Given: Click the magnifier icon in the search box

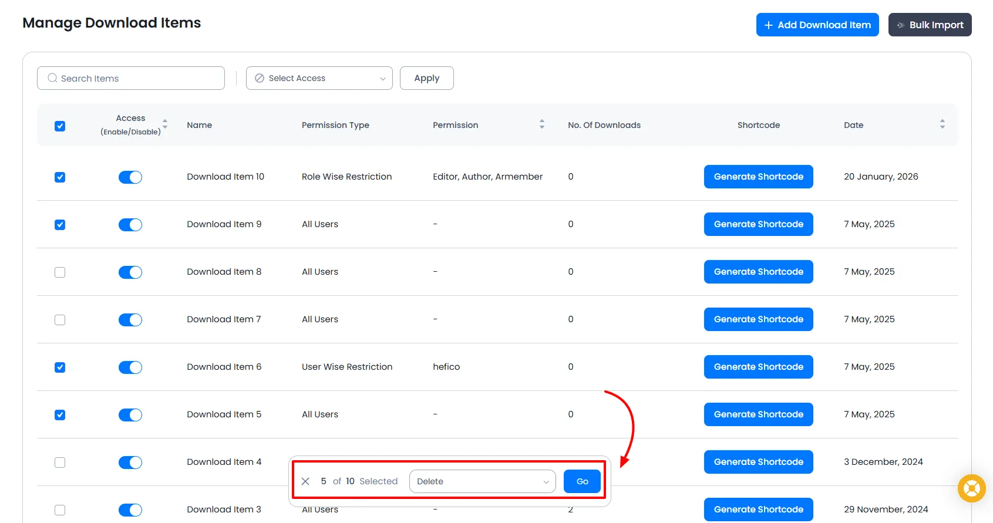Looking at the screenshot, I should pos(52,78).
